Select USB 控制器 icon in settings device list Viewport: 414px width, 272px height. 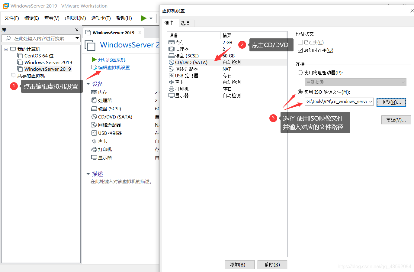[x=171, y=76]
